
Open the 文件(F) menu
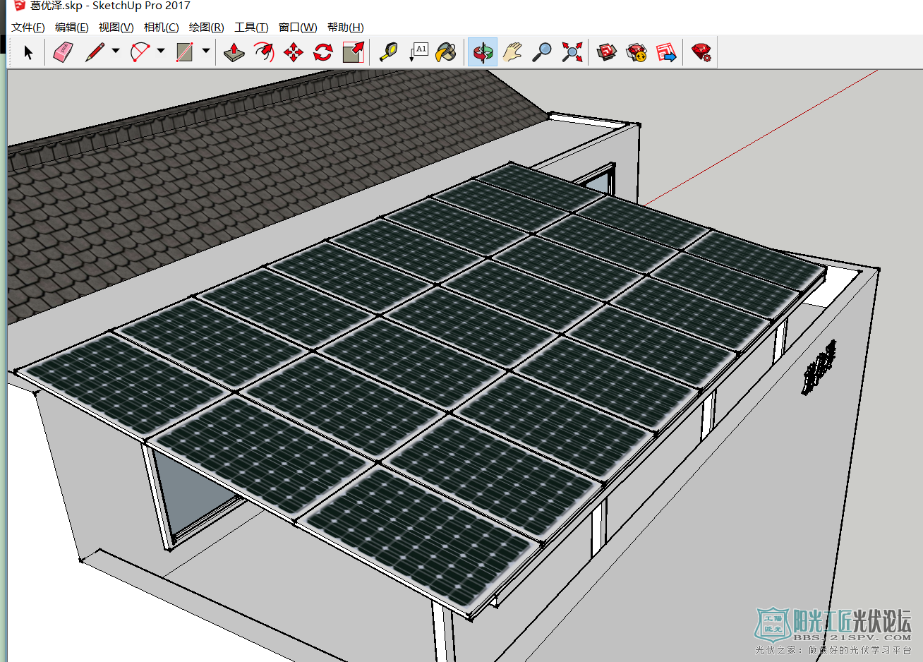click(x=28, y=28)
